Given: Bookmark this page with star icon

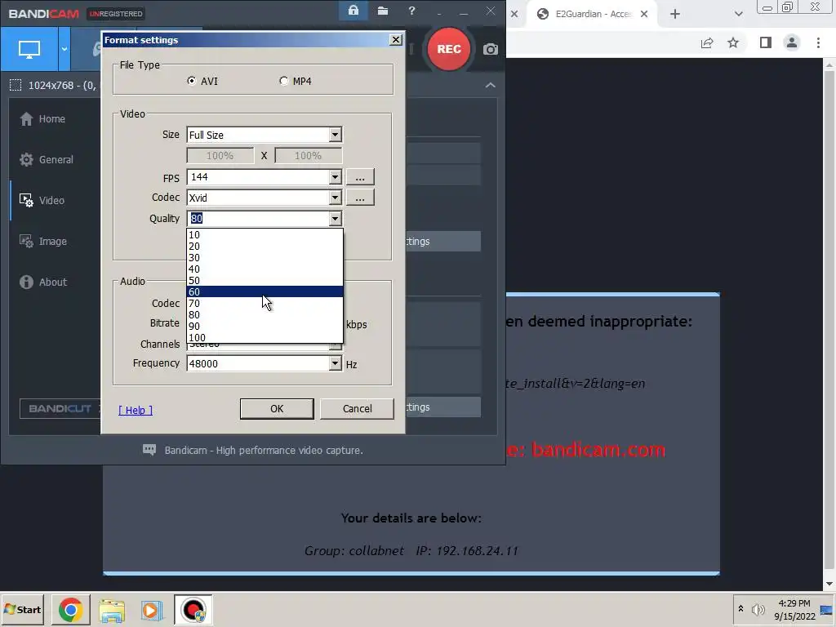Looking at the screenshot, I should point(734,42).
